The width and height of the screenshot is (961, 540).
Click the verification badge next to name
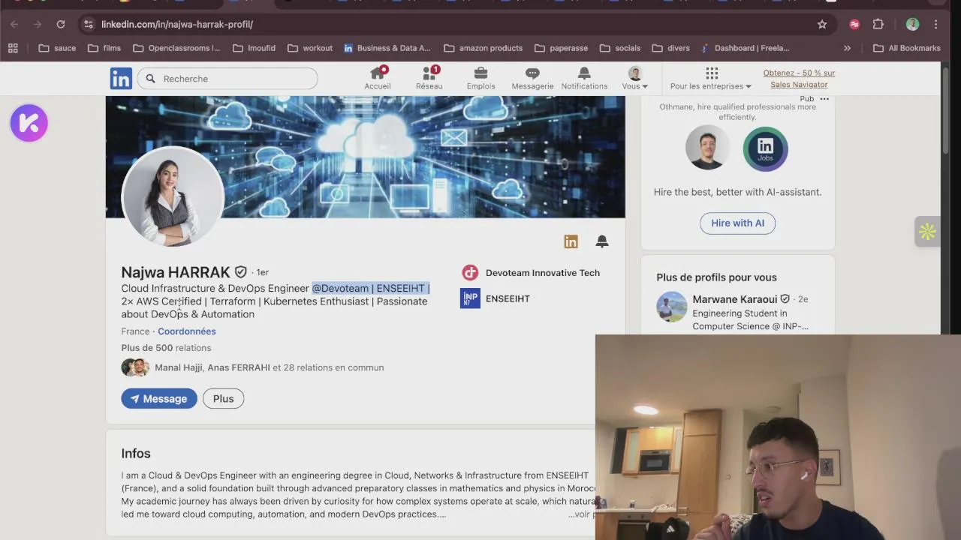click(x=241, y=272)
